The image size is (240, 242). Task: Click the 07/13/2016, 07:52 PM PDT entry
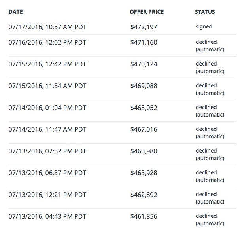pyautogui.click(x=47, y=151)
